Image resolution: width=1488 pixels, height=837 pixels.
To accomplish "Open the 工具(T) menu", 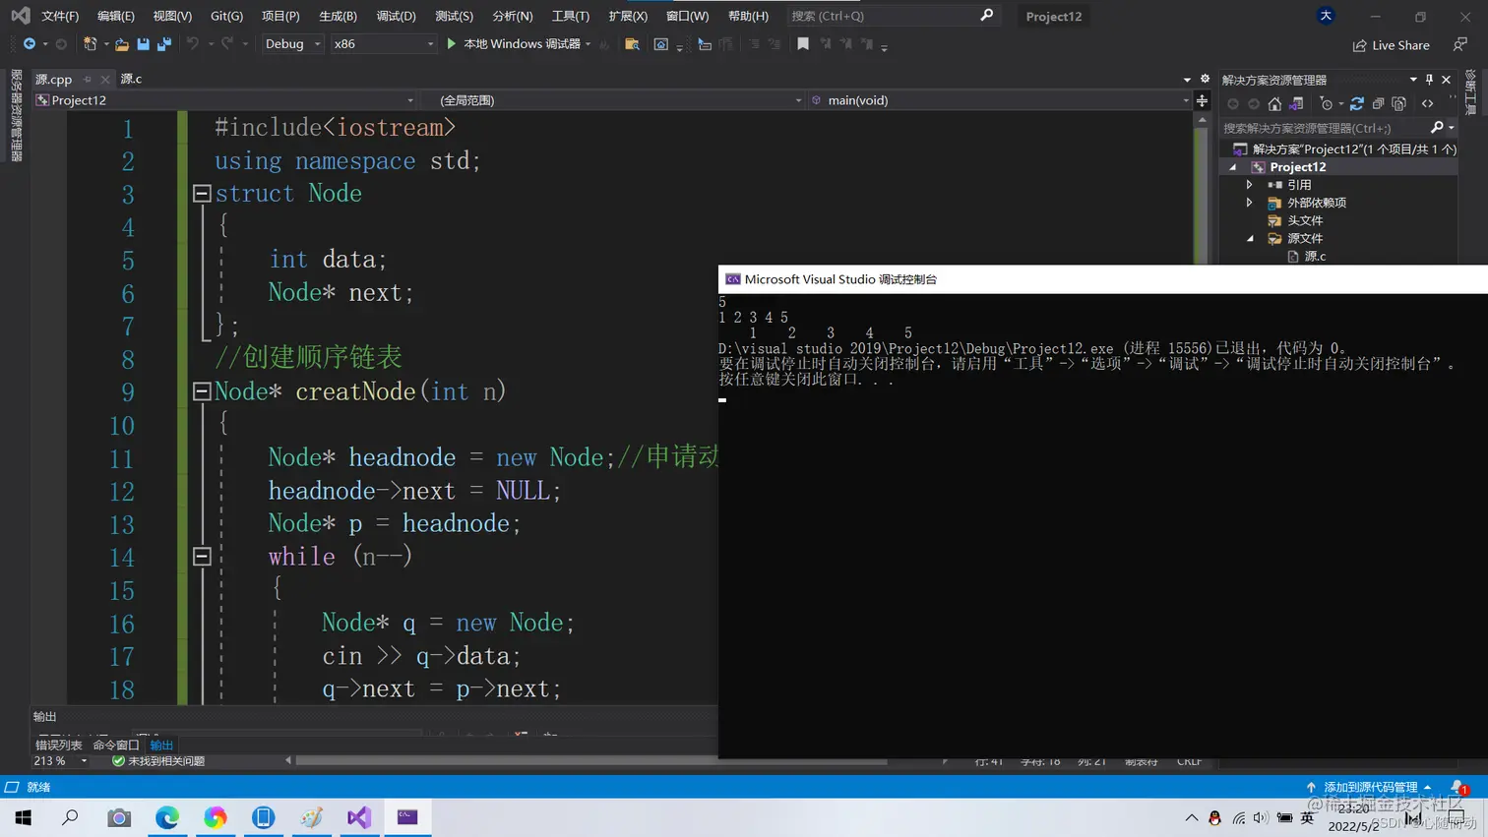I will (x=570, y=16).
